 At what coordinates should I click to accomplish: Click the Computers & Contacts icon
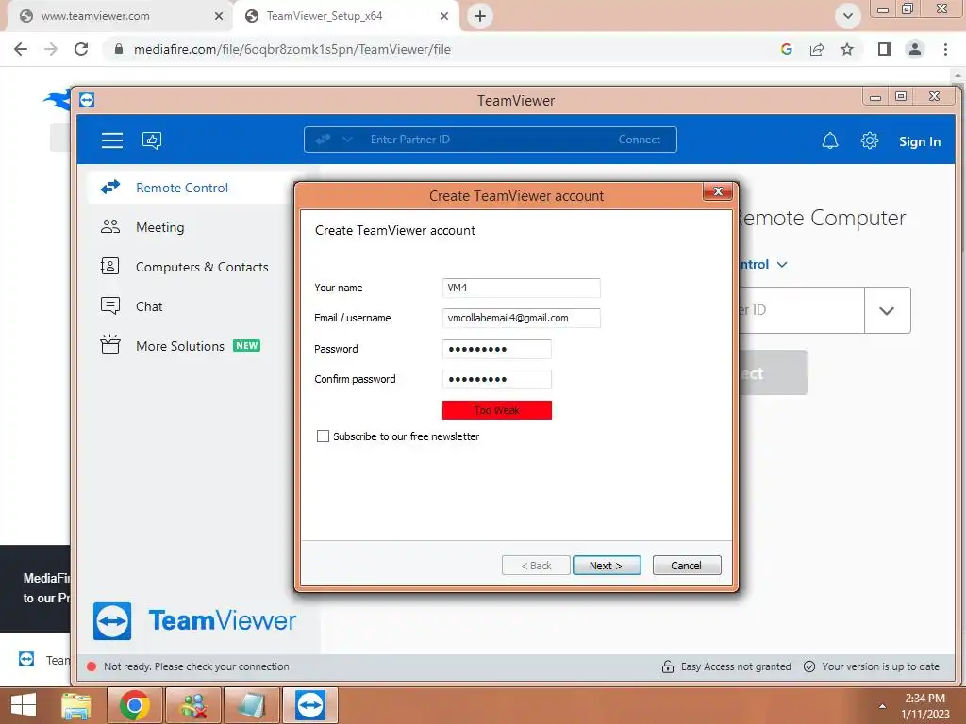(x=109, y=266)
